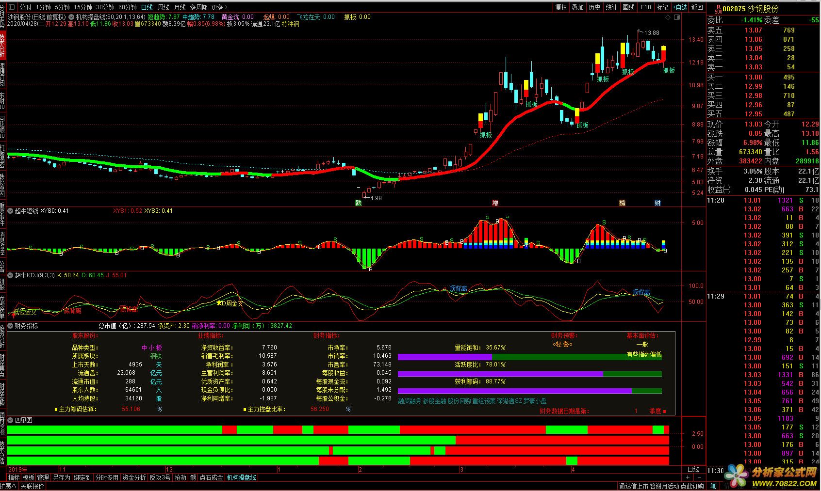Click the plus zoom button below chart
Screen dimensions: 821x491
coord(688,477)
